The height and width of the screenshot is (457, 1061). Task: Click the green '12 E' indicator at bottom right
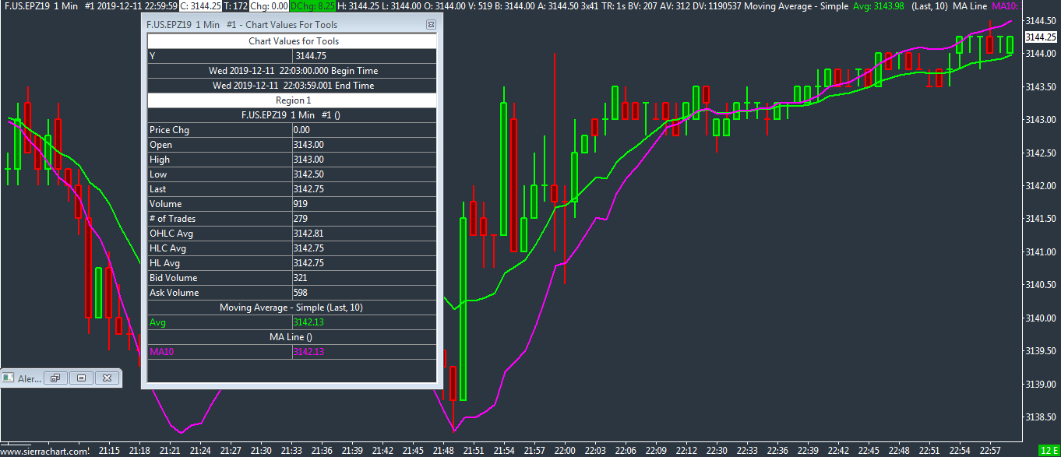1049,451
